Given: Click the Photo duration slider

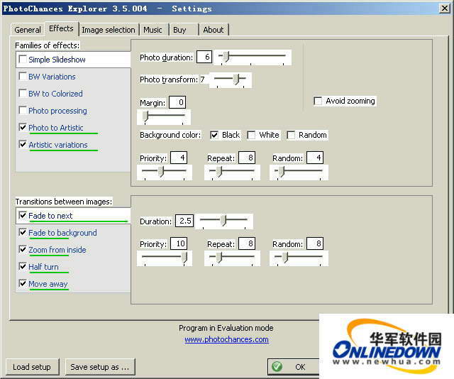Looking at the screenshot, I should (x=253, y=57).
